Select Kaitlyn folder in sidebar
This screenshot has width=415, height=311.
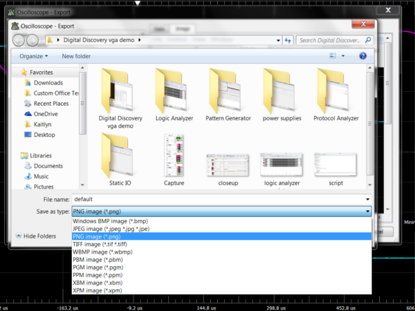coord(42,124)
